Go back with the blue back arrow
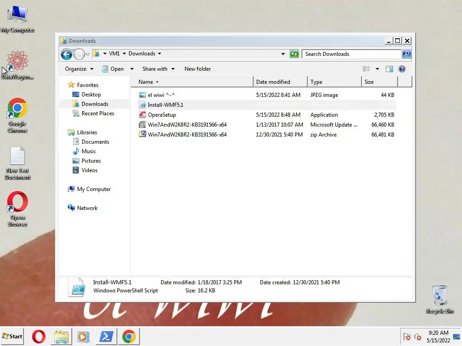462x346 pixels. pos(66,54)
